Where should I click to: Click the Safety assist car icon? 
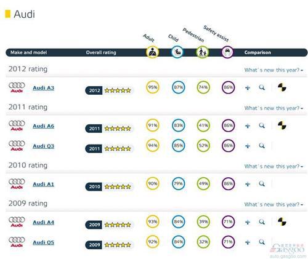point(227,52)
